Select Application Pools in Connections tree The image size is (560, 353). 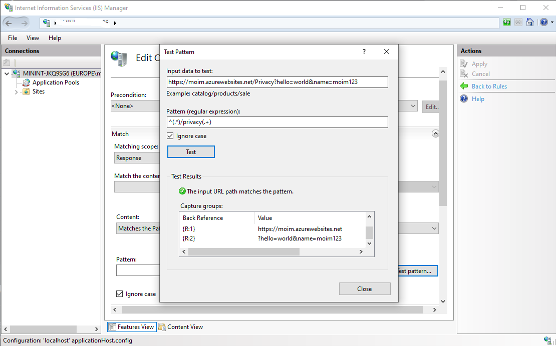coord(56,82)
